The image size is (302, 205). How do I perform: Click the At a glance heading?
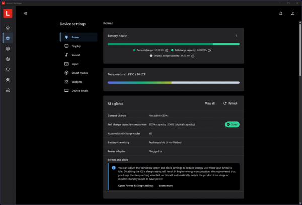pyautogui.click(x=115, y=104)
